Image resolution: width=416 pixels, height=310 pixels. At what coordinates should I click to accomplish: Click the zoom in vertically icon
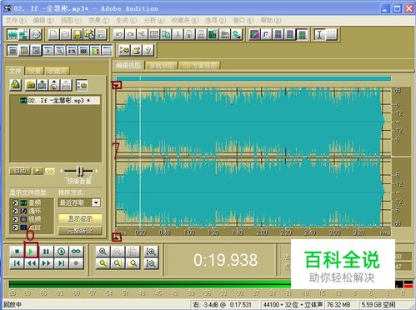(151, 252)
